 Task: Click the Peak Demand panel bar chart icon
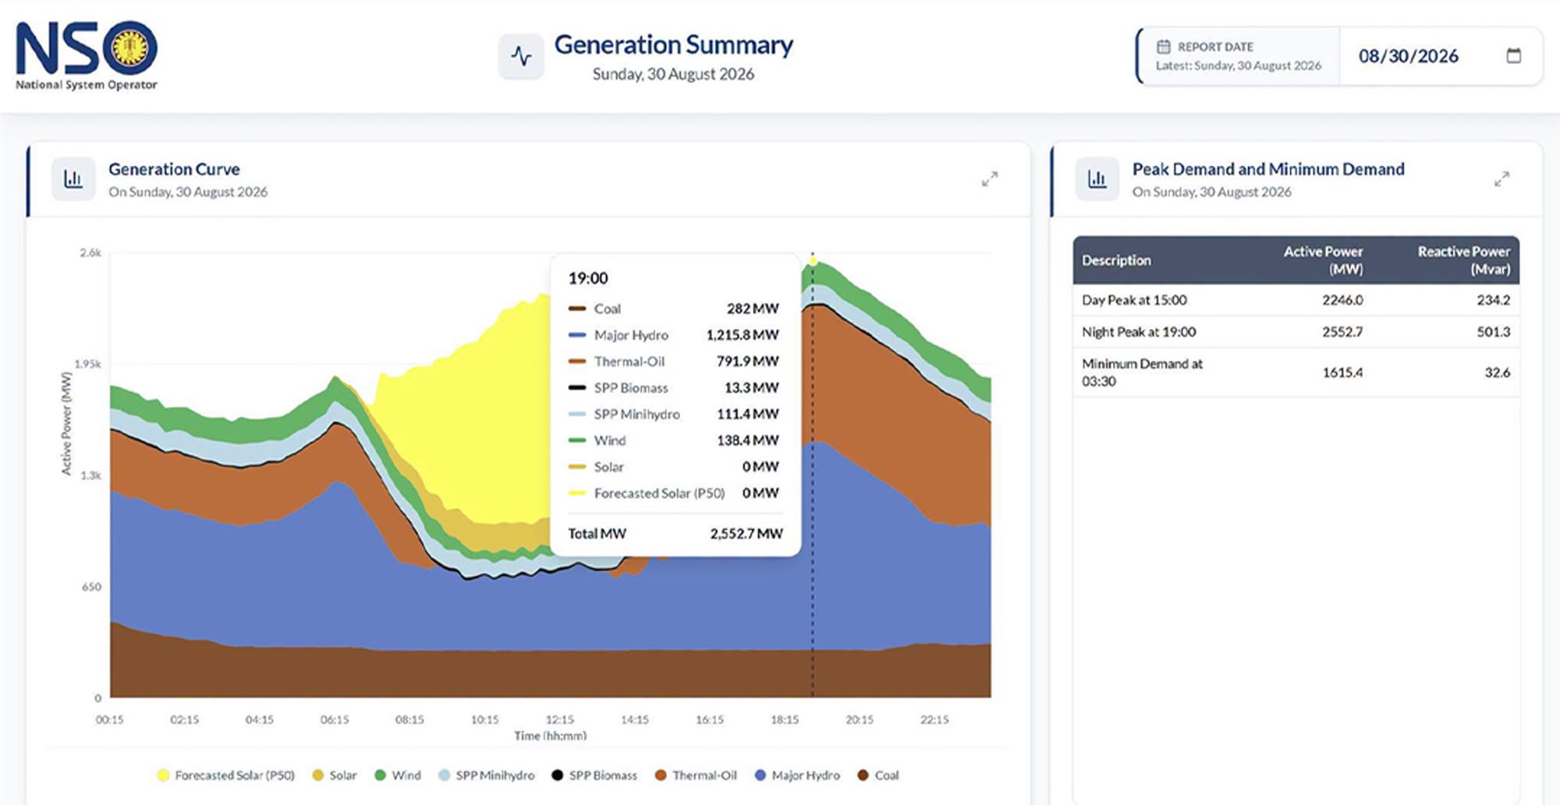pos(1097,179)
